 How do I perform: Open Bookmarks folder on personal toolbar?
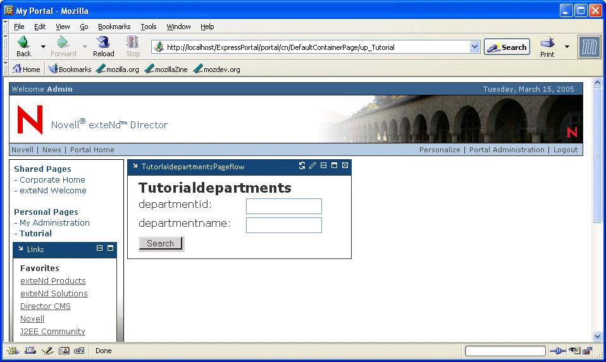click(x=70, y=69)
